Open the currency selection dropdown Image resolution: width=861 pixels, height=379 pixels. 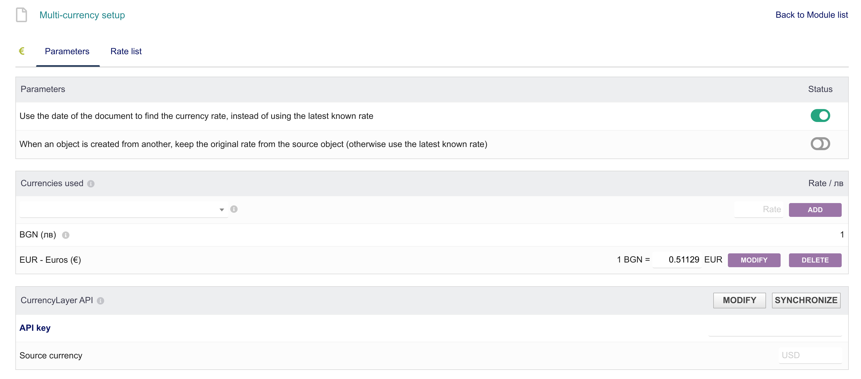[x=124, y=209]
